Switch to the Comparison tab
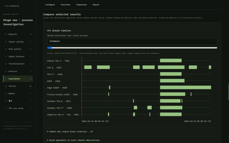229x143 pixels. pyautogui.click(x=82, y=5)
